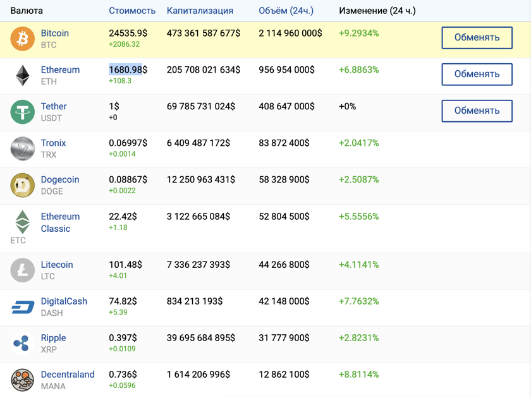Viewport: 531px width, 398px height.
Task: Open the Ethereum Classic currency link
Action: coord(60,222)
